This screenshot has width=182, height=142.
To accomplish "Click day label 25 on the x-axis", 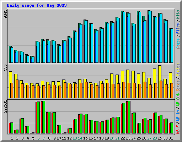I will (139, 138).
